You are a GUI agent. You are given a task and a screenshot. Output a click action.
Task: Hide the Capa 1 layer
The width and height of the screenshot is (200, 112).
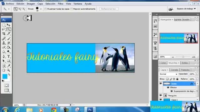pyautogui.click(x=161, y=100)
